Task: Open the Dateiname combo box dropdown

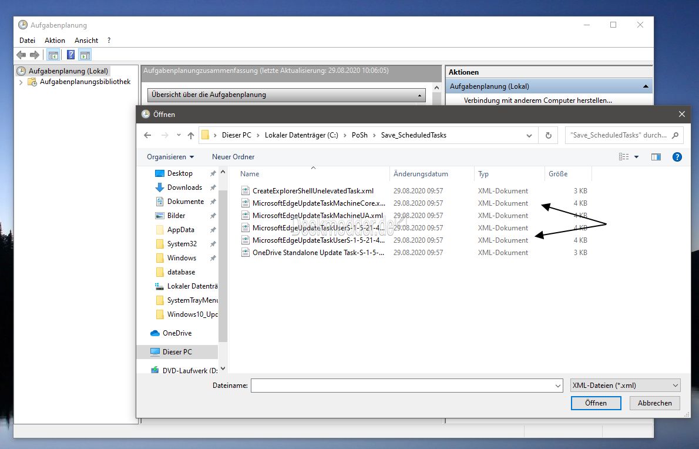Action: (557, 386)
